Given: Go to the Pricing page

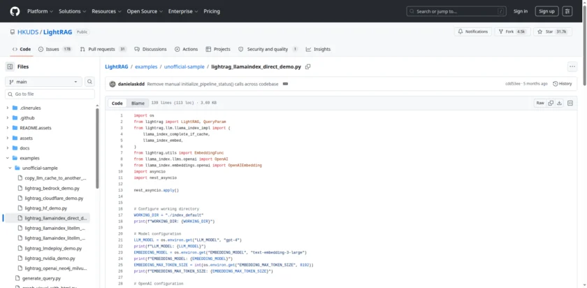Looking at the screenshot, I should click(212, 11).
